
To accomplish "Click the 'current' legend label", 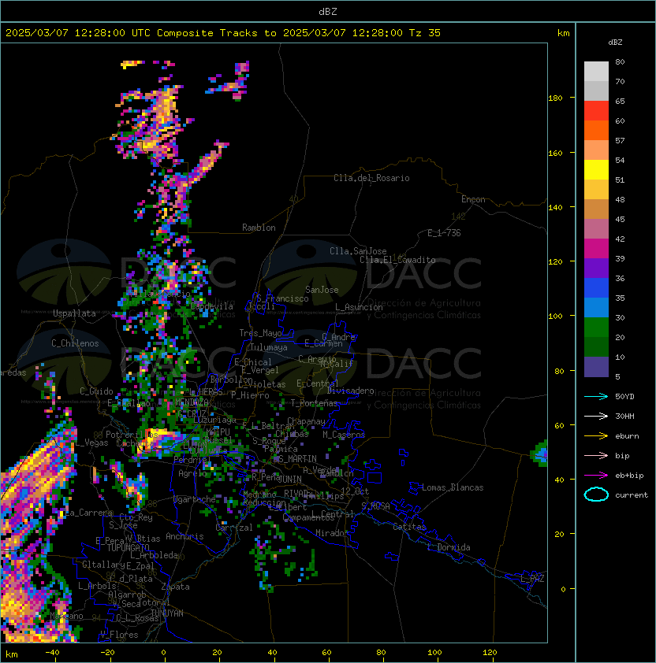I will point(632,494).
